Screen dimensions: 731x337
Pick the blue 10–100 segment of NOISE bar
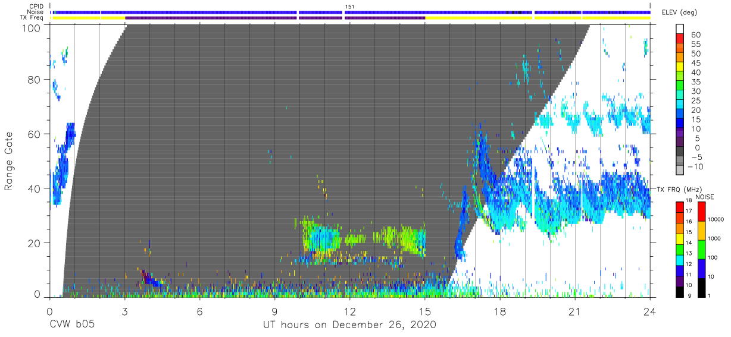tap(702, 267)
